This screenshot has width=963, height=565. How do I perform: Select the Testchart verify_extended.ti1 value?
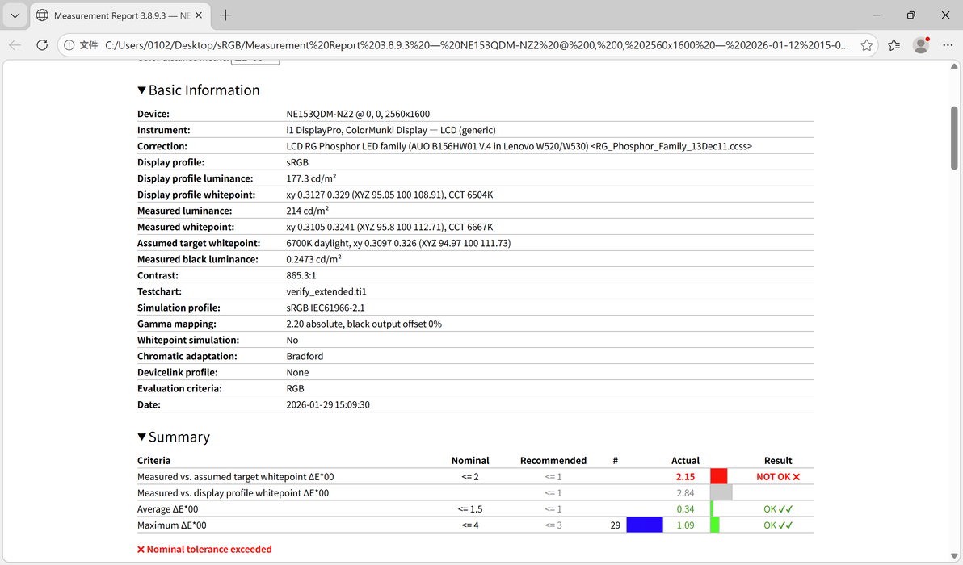click(x=326, y=291)
